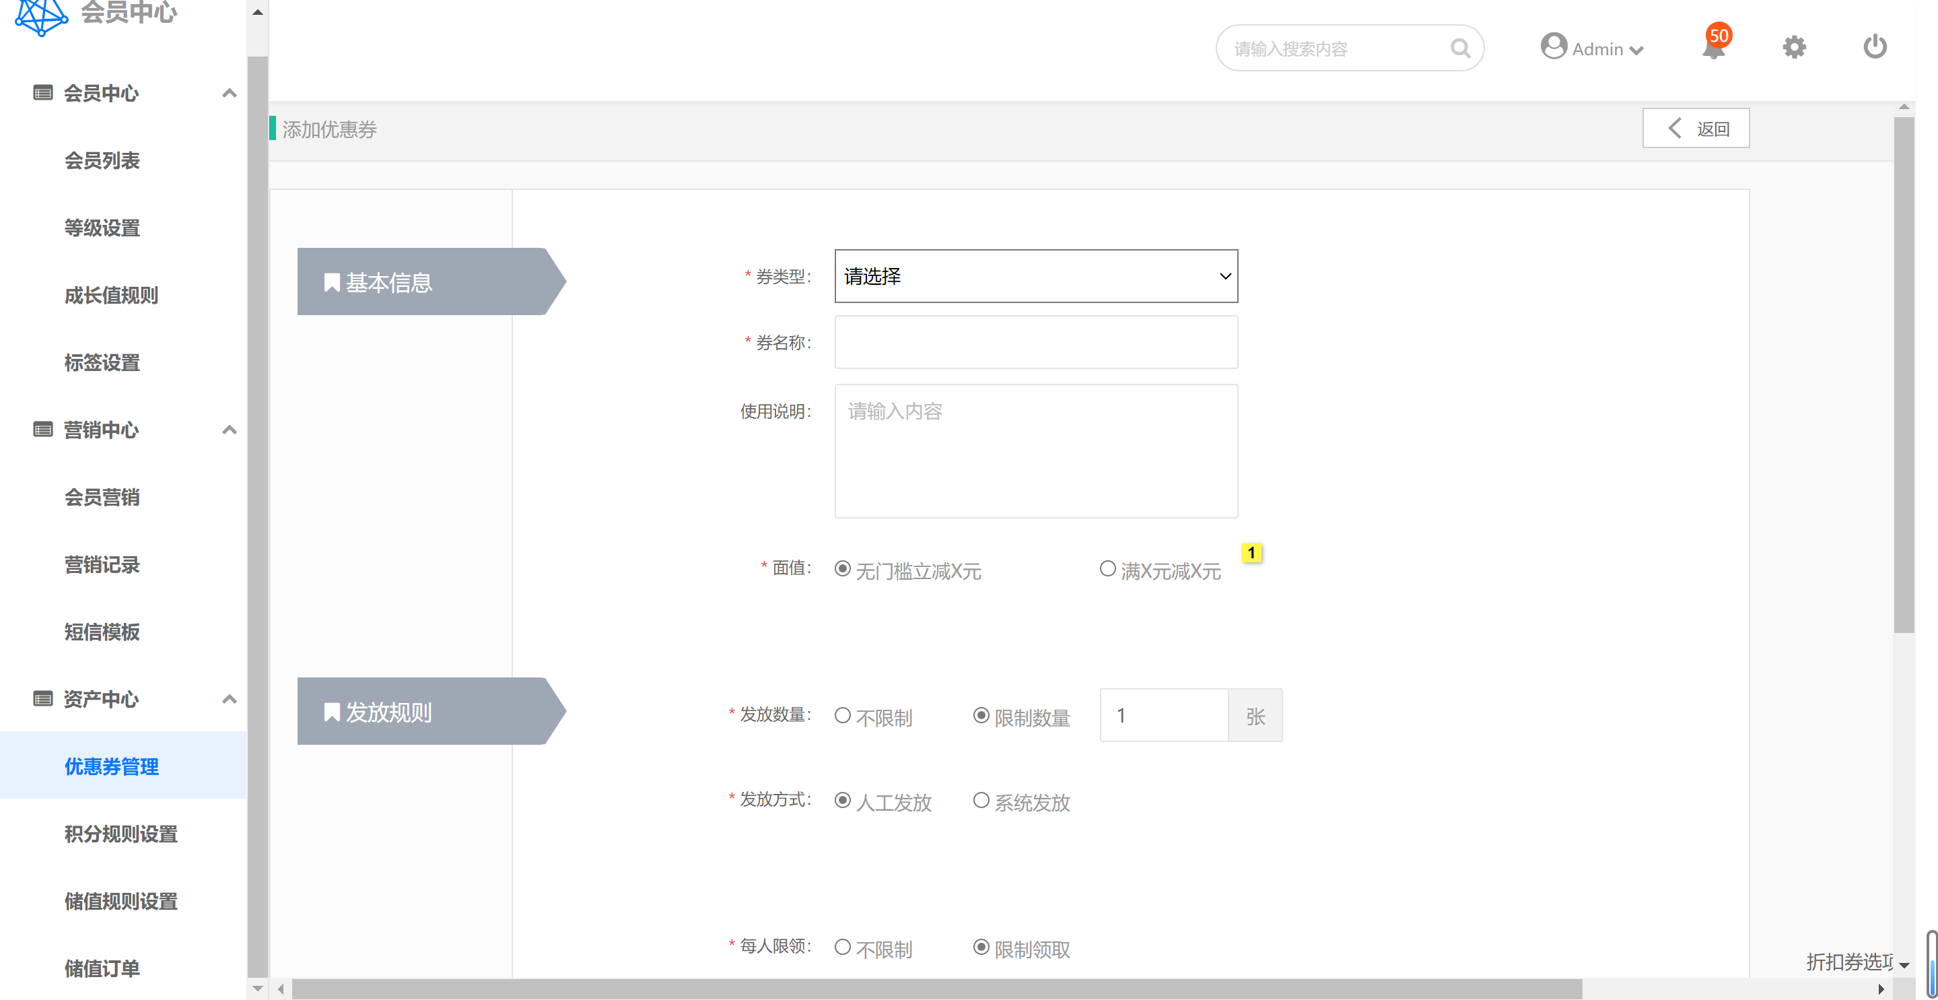1938x1000 pixels.
Task: Click the 会员中心 menu list icon
Action: (x=43, y=92)
